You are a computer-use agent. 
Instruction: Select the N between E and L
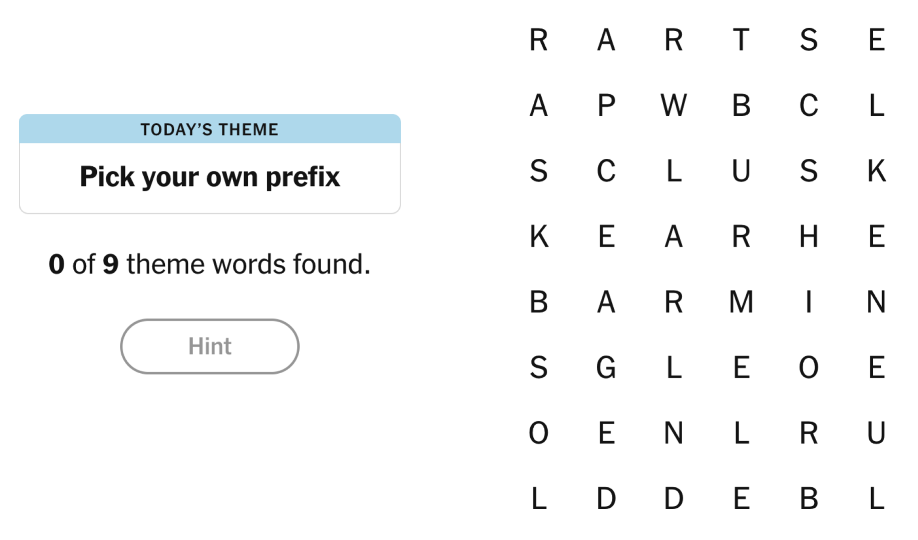pyautogui.click(x=673, y=433)
